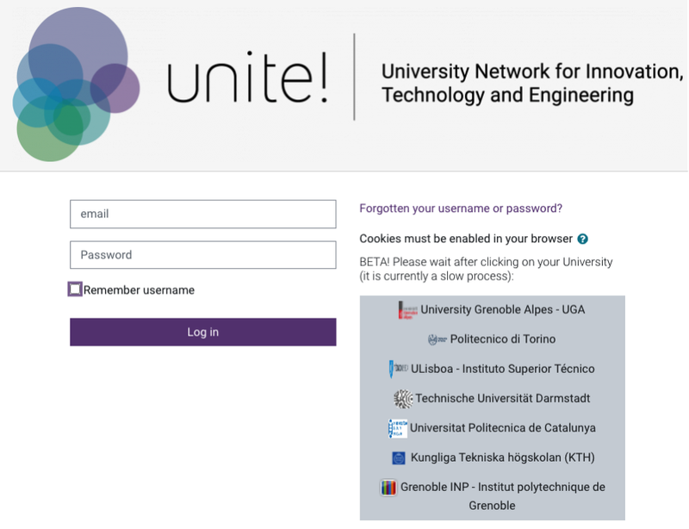The height and width of the screenshot is (529, 689).
Task: Focus the email input field
Action: [203, 215]
